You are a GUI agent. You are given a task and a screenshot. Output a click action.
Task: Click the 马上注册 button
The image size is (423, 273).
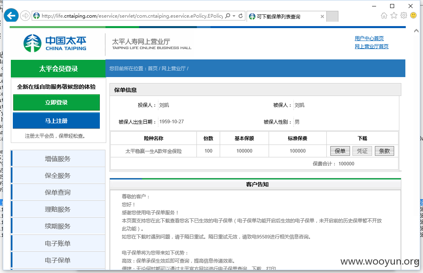[x=57, y=121]
